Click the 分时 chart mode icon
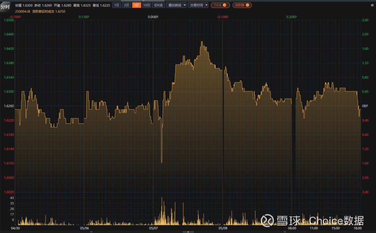The width and height of the screenshot is (376, 233). tap(5, 7)
